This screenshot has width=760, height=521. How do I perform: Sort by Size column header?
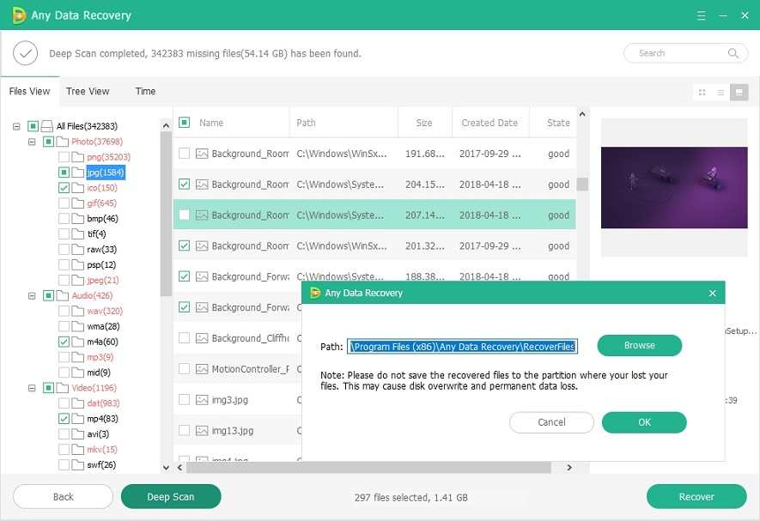(x=424, y=123)
